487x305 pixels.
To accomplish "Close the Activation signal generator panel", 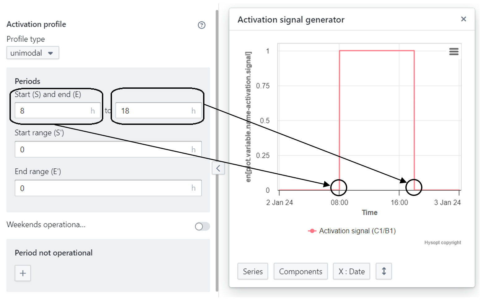I will (463, 19).
